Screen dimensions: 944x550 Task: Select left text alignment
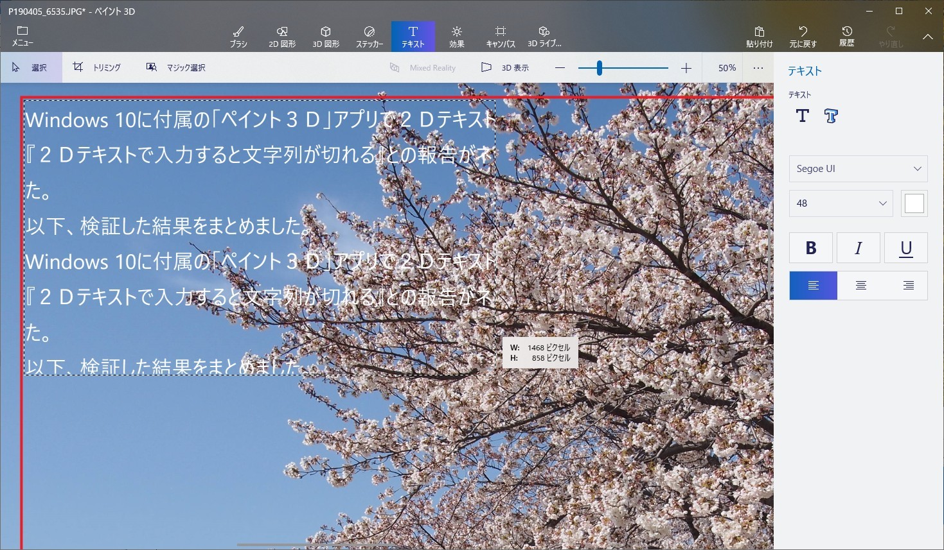813,286
